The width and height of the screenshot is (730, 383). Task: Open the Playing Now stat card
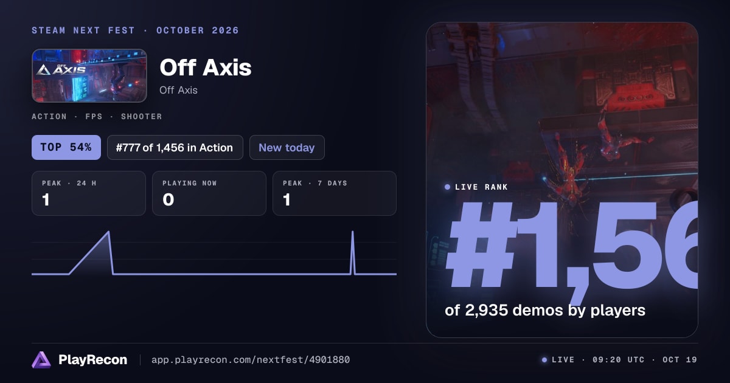point(209,193)
